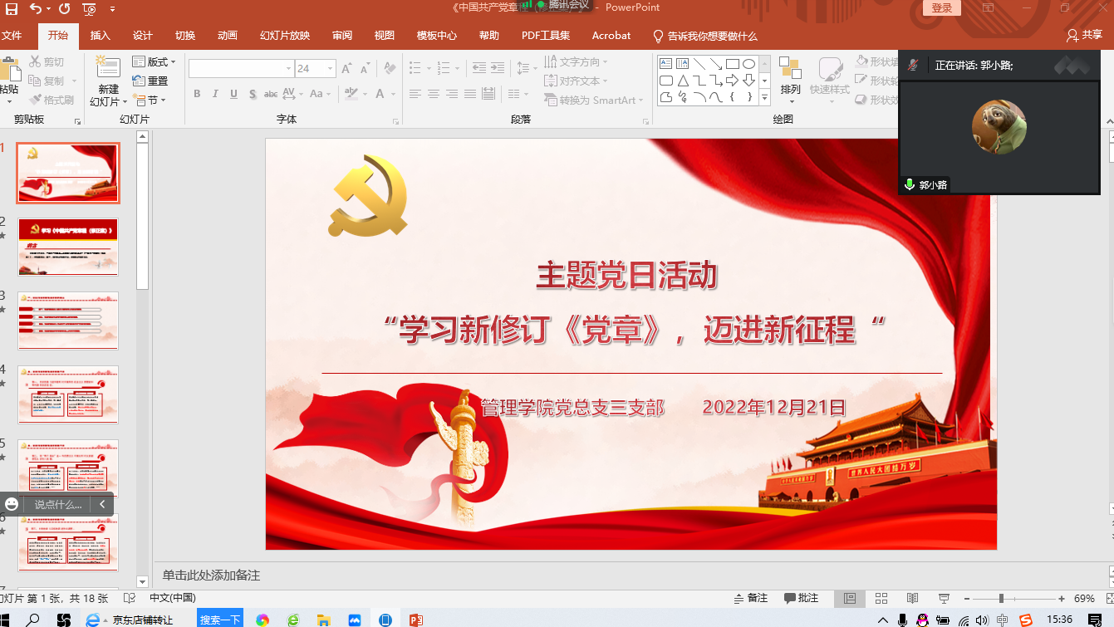Start slideshow from the status bar icon
1114x627 pixels.
944,598
